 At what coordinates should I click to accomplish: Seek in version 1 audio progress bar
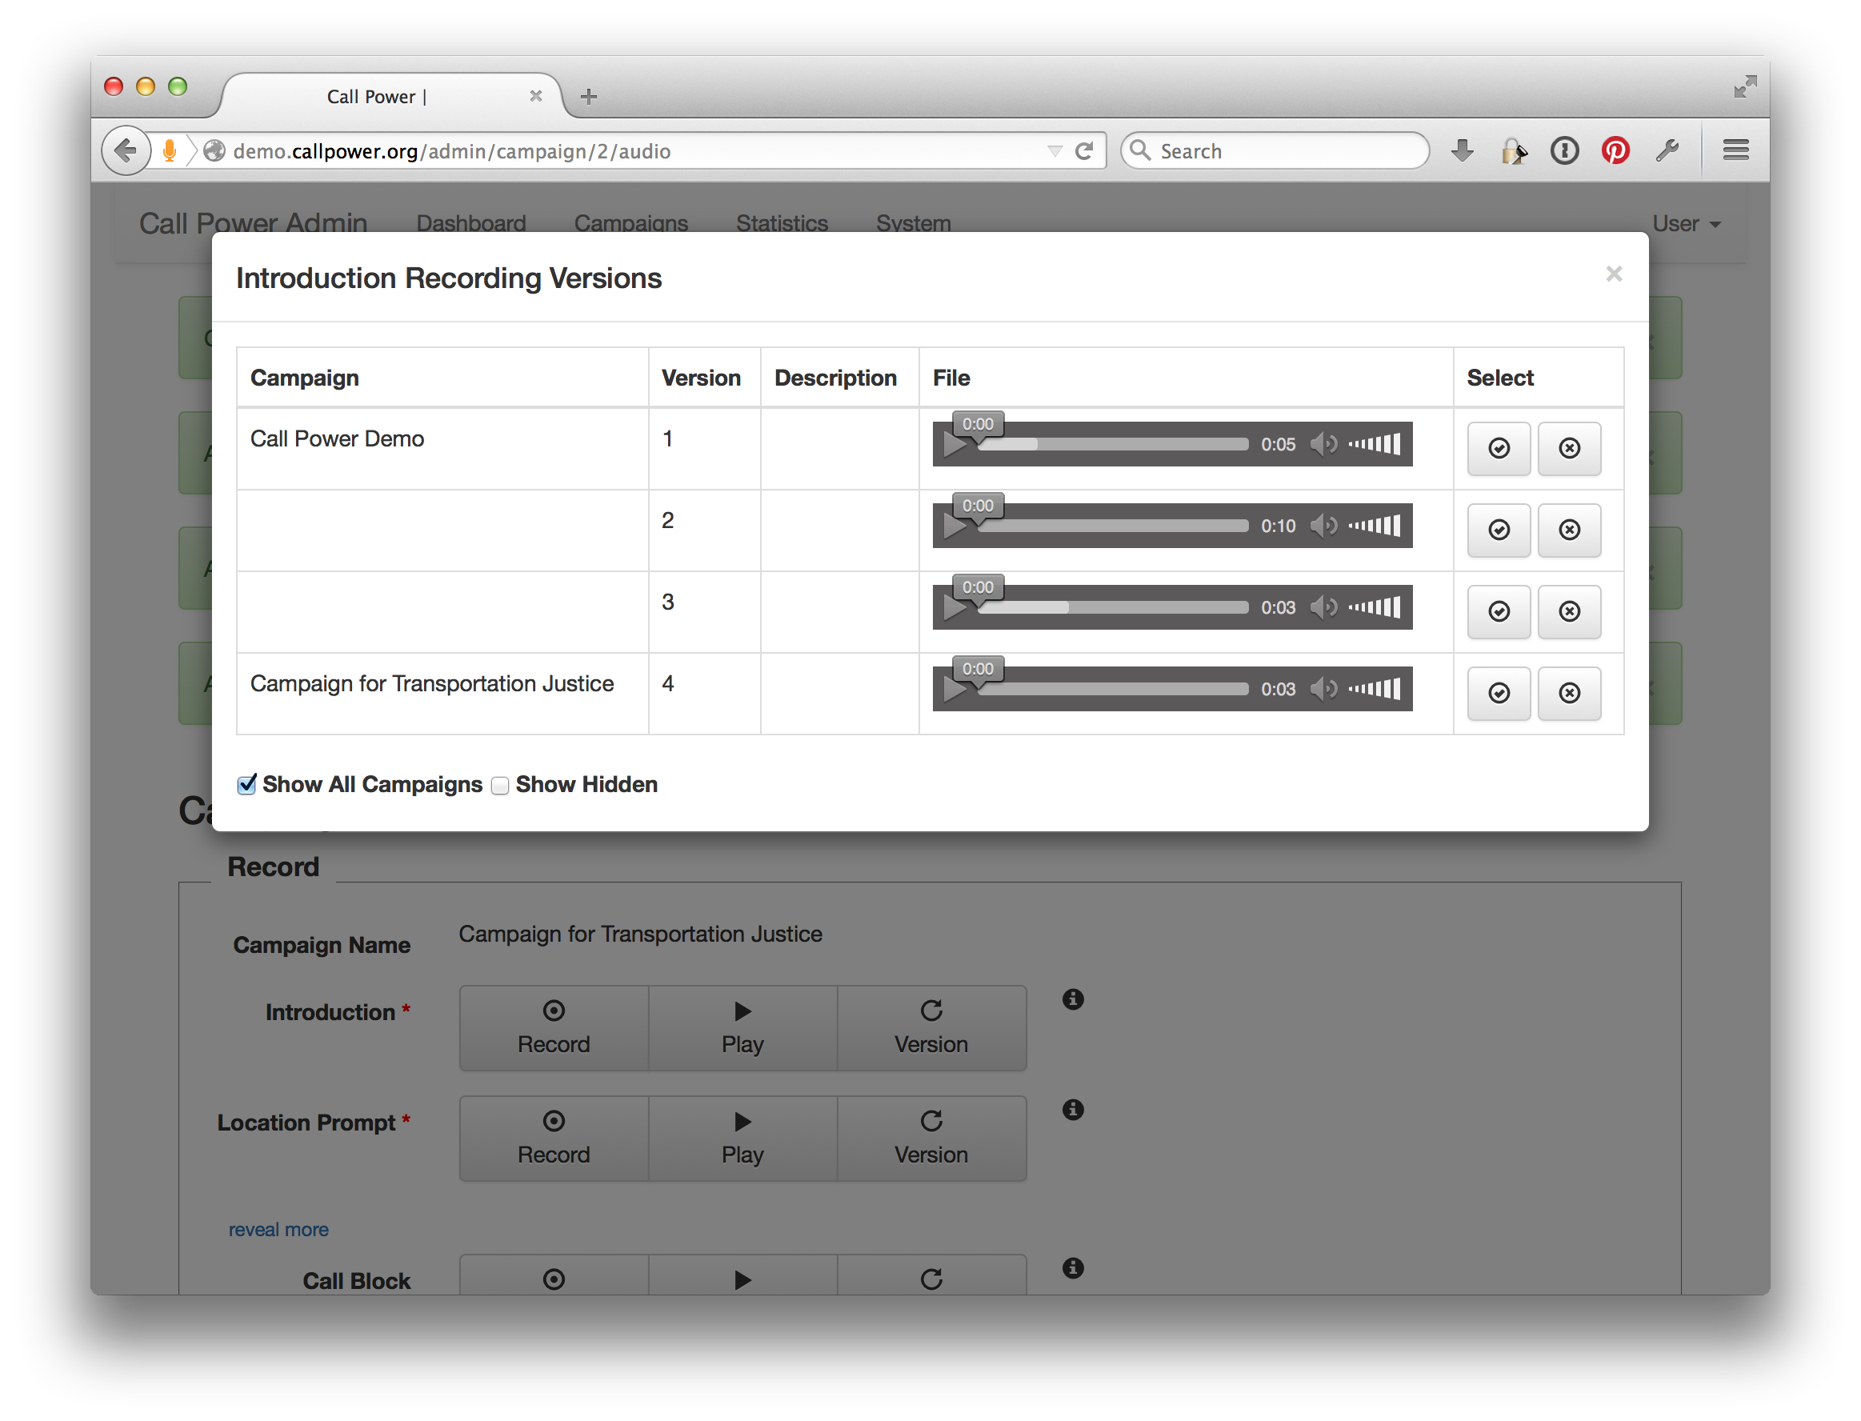point(1113,444)
